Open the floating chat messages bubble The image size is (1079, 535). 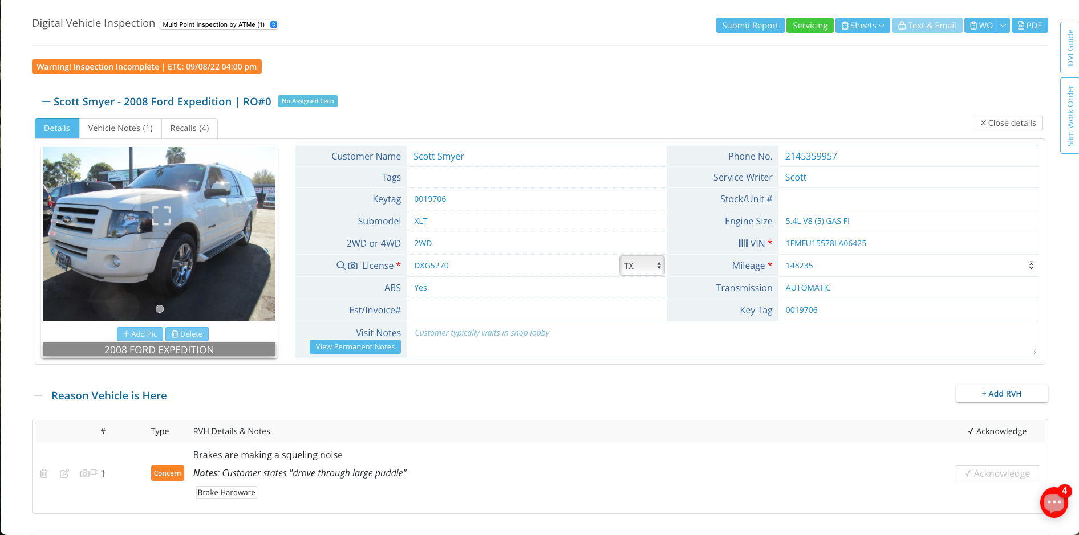(1054, 503)
